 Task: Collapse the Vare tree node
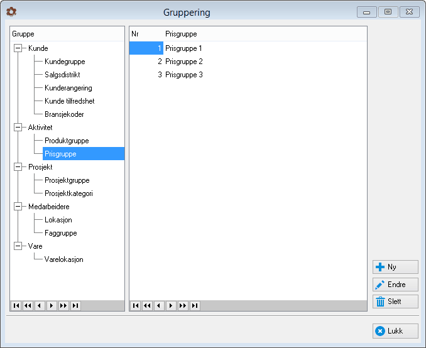pos(18,246)
